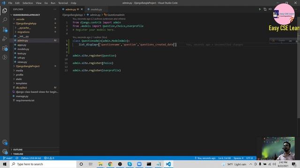Select the Python 3.9.6 64-bit interpreter
The image size is (300, 168).
(x=31, y=158)
